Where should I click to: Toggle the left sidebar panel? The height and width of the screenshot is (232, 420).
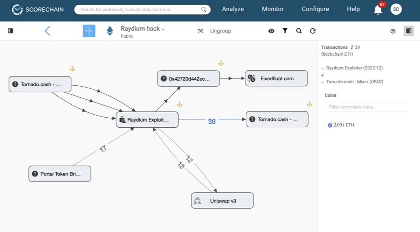[x=11, y=31]
